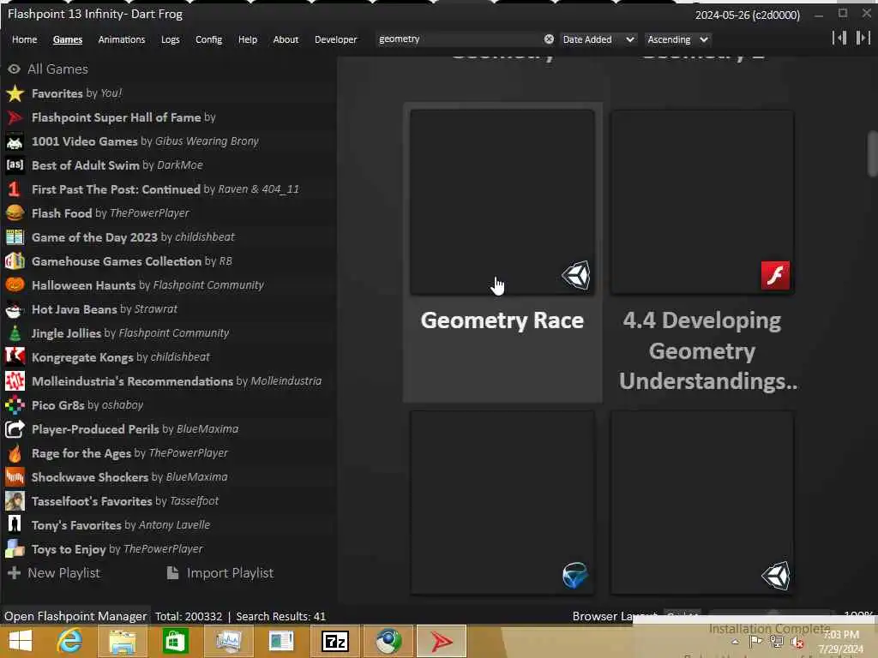Screen dimensions: 878x658
Task: Click the Flashpoint Super Hall of Fame icon
Action: (x=15, y=117)
